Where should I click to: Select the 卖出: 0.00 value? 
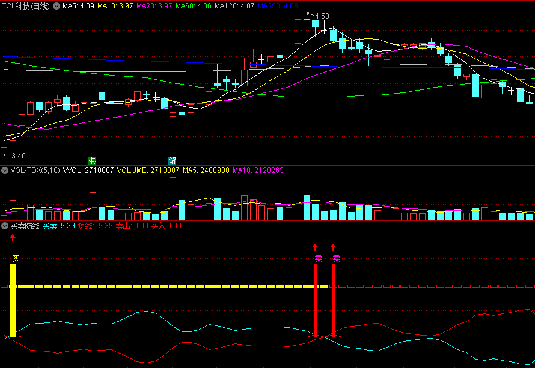point(132,226)
